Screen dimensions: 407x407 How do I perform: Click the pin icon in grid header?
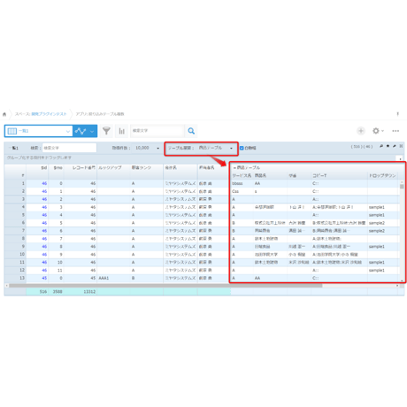[381, 146]
